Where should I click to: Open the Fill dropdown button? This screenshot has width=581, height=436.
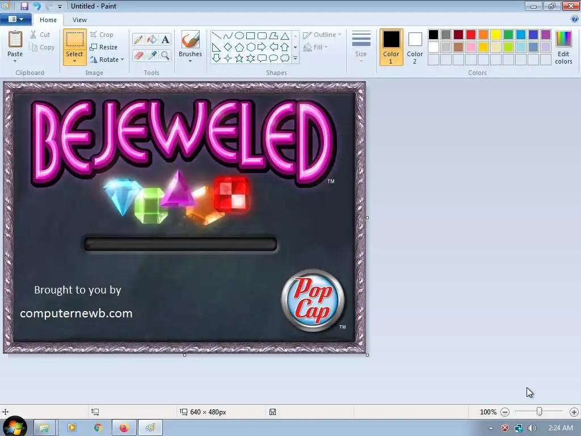click(x=315, y=47)
